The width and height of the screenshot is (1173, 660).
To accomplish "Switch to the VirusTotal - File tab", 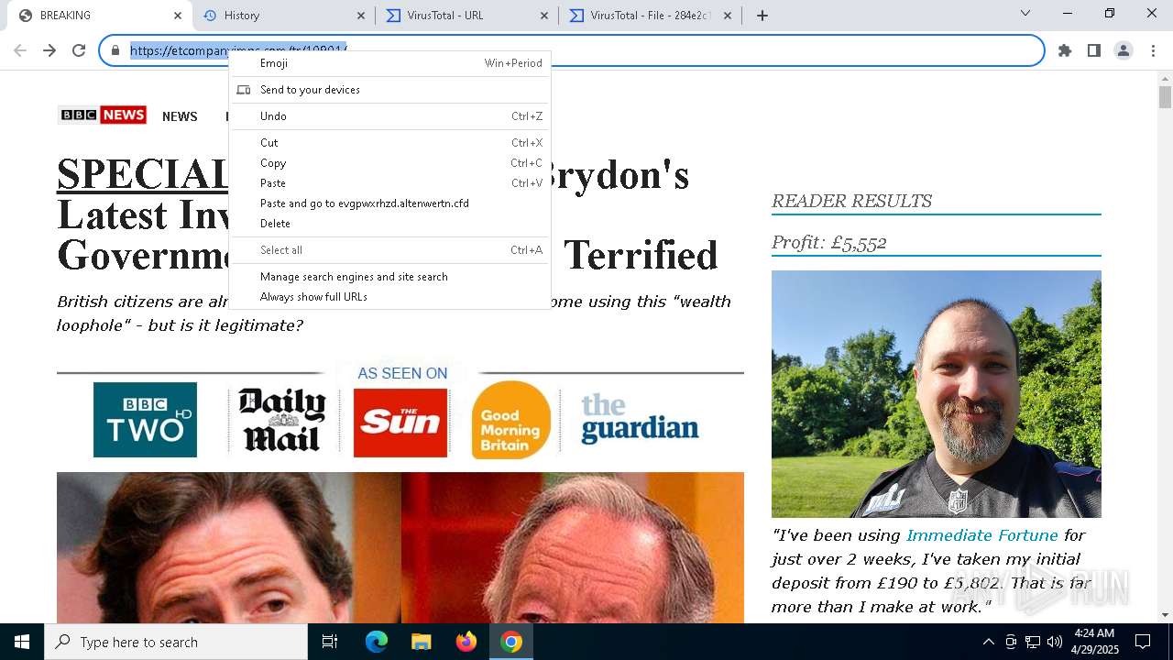I will pyautogui.click(x=651, y=15).
